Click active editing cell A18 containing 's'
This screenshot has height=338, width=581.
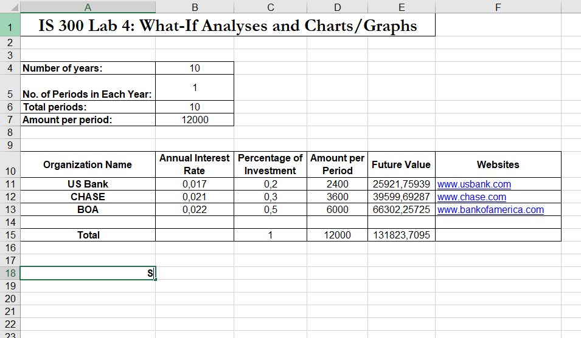click(88, 273)
